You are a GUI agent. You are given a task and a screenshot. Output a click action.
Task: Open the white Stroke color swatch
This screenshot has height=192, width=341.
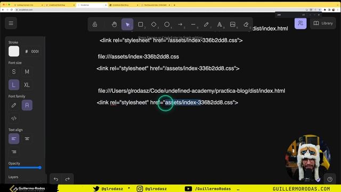pyautogui.click(x=14, y=51)
